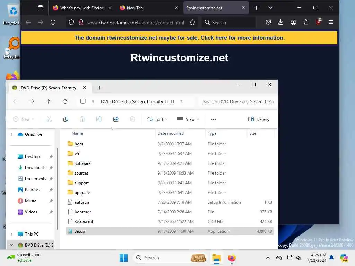Open Windows Start button

[x=124, y=258]
